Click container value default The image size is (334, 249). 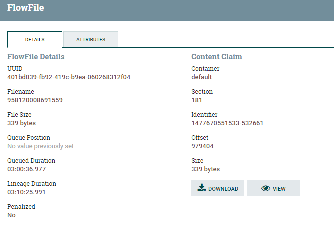(201, 77)
